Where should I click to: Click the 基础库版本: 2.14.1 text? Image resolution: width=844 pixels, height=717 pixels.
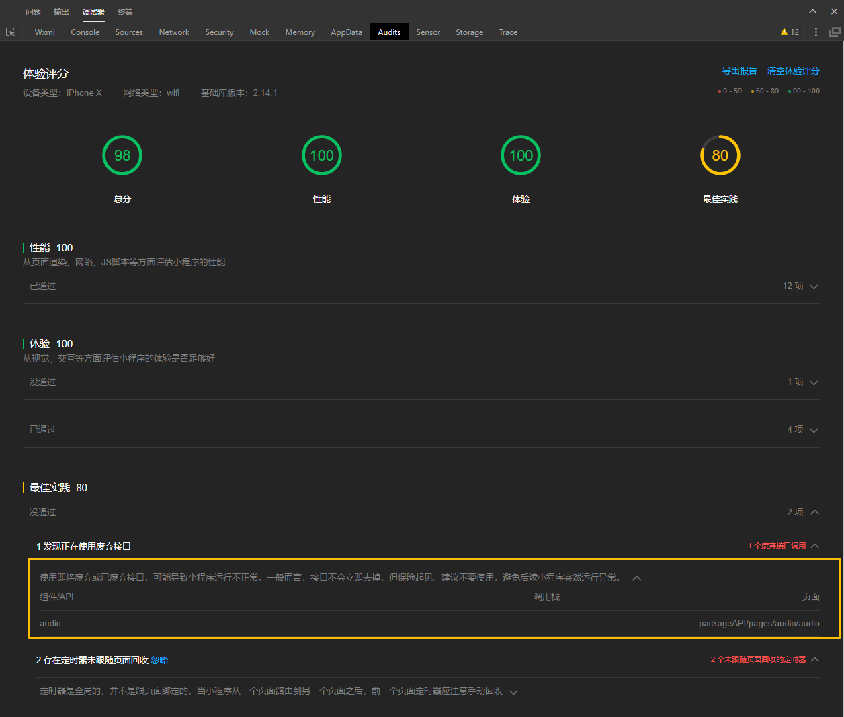point(239,93)
